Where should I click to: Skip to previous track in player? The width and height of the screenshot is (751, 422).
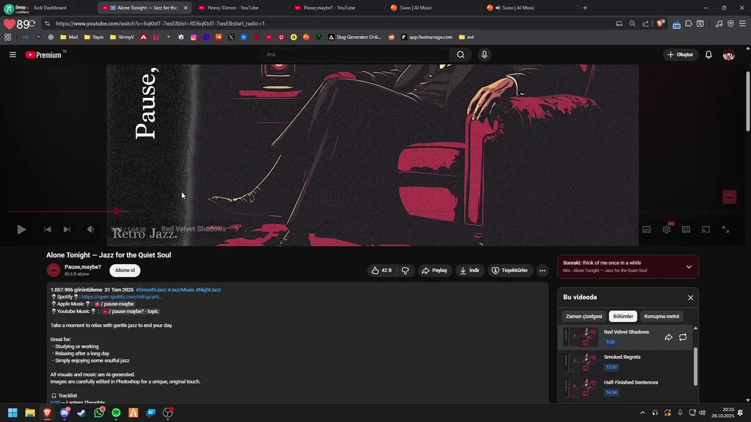tap(48, 229)
